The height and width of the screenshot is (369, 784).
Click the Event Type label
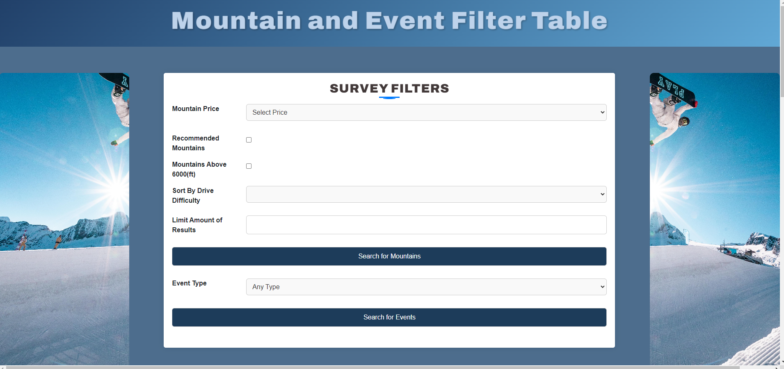[x=189, y=283]
